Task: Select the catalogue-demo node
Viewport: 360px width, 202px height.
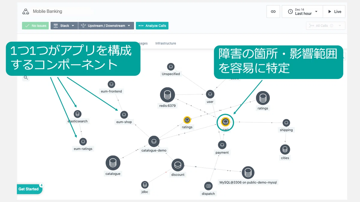Action: [154, 141]
